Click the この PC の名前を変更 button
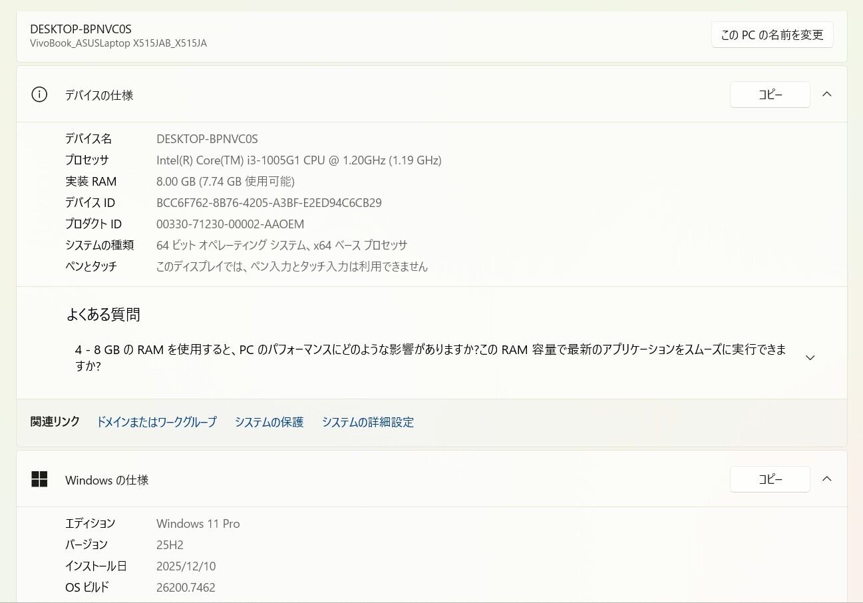This screenshot has width=863, height=603. coord(772,35)
